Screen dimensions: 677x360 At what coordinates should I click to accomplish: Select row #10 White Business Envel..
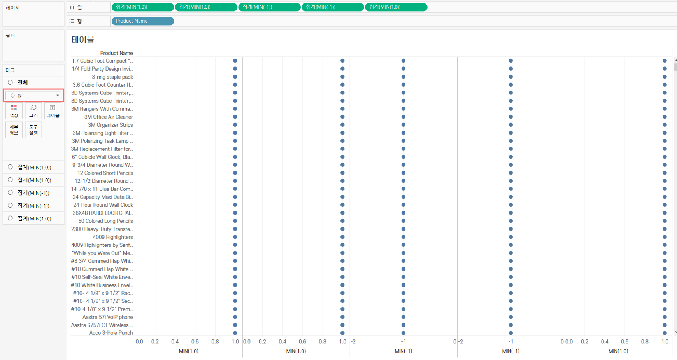(102, 285)
